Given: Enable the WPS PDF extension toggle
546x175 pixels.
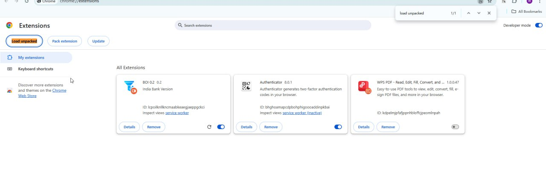Looking at the screenshot, I should click(456, 127).
